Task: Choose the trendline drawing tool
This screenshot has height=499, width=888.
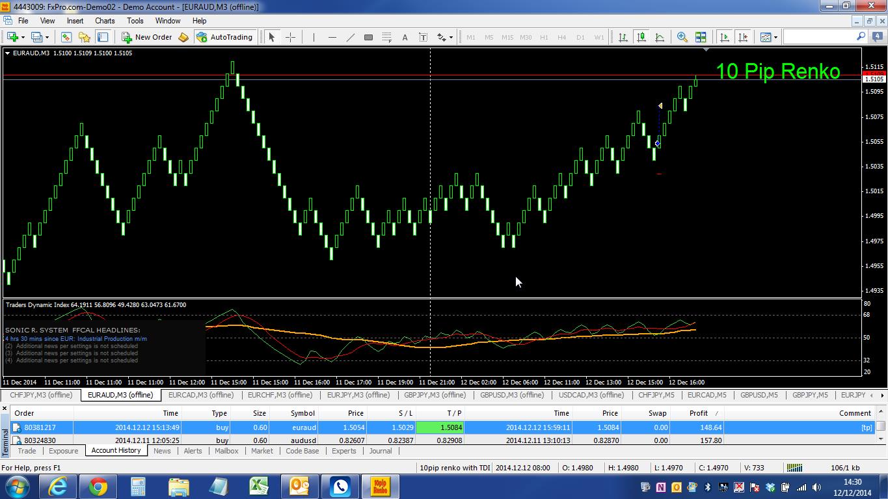Action: pyautogui.click(x=350, y=37)
